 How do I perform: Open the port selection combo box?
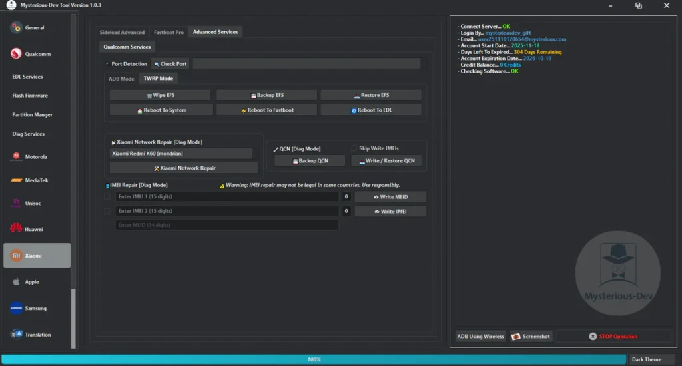coord(306,64)
